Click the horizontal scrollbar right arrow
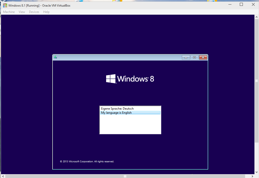 [252, 176]
